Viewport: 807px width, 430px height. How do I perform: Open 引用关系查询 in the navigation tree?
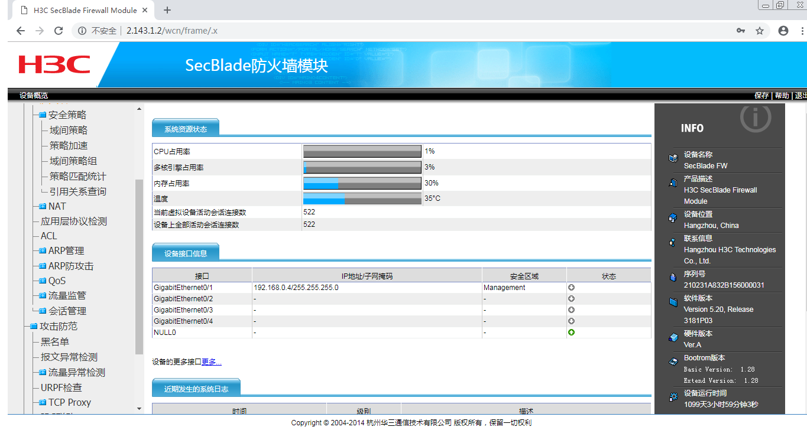click(x=78, y=191)
